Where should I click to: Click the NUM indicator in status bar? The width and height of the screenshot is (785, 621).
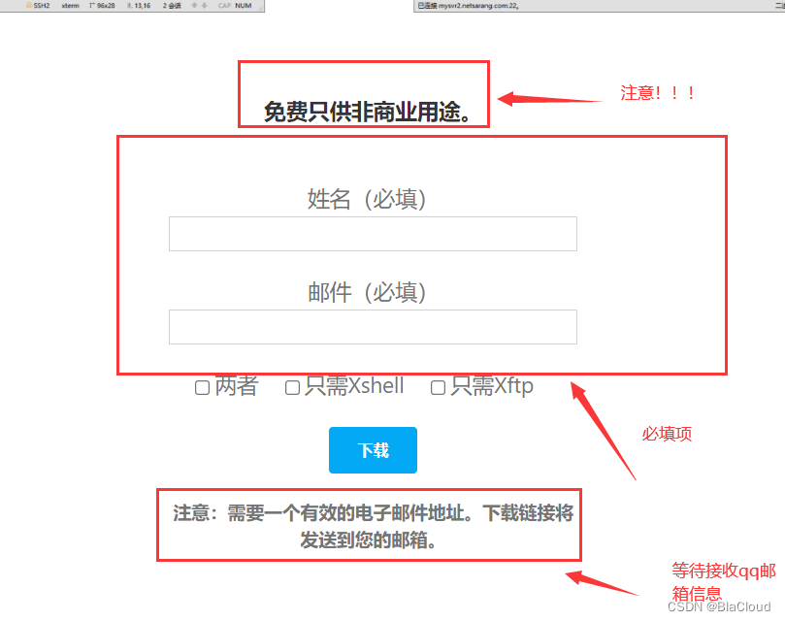[244, 6]
